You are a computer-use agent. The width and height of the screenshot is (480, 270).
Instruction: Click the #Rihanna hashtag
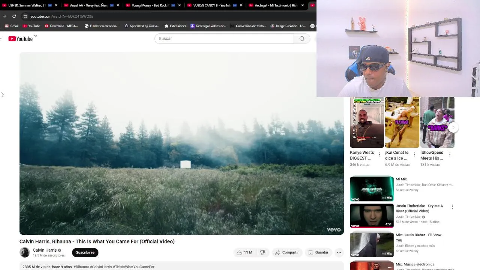coord(81,267)
